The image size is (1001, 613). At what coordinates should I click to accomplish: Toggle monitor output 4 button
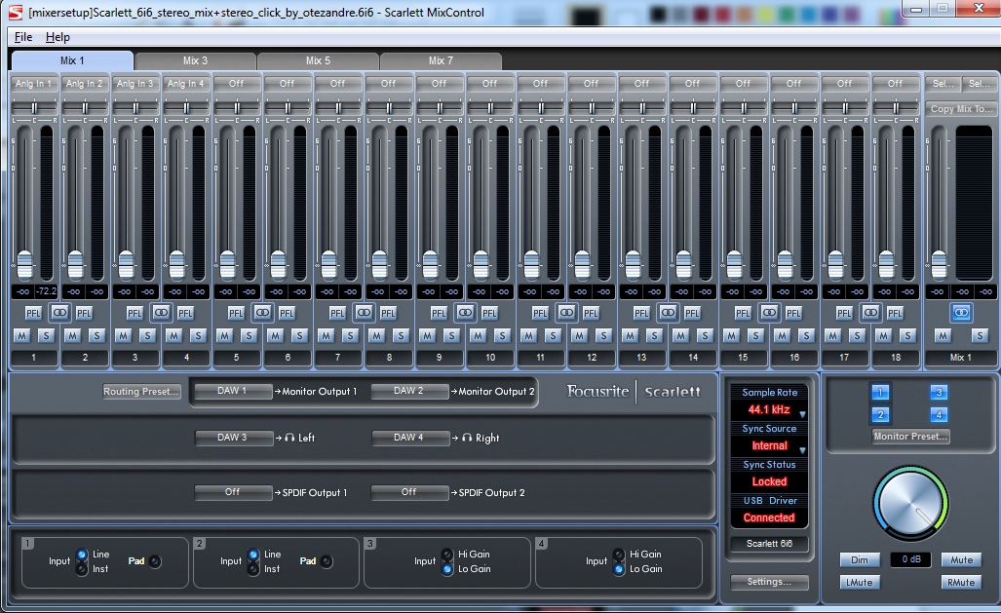pyautogui.click(x=939, y=415)
